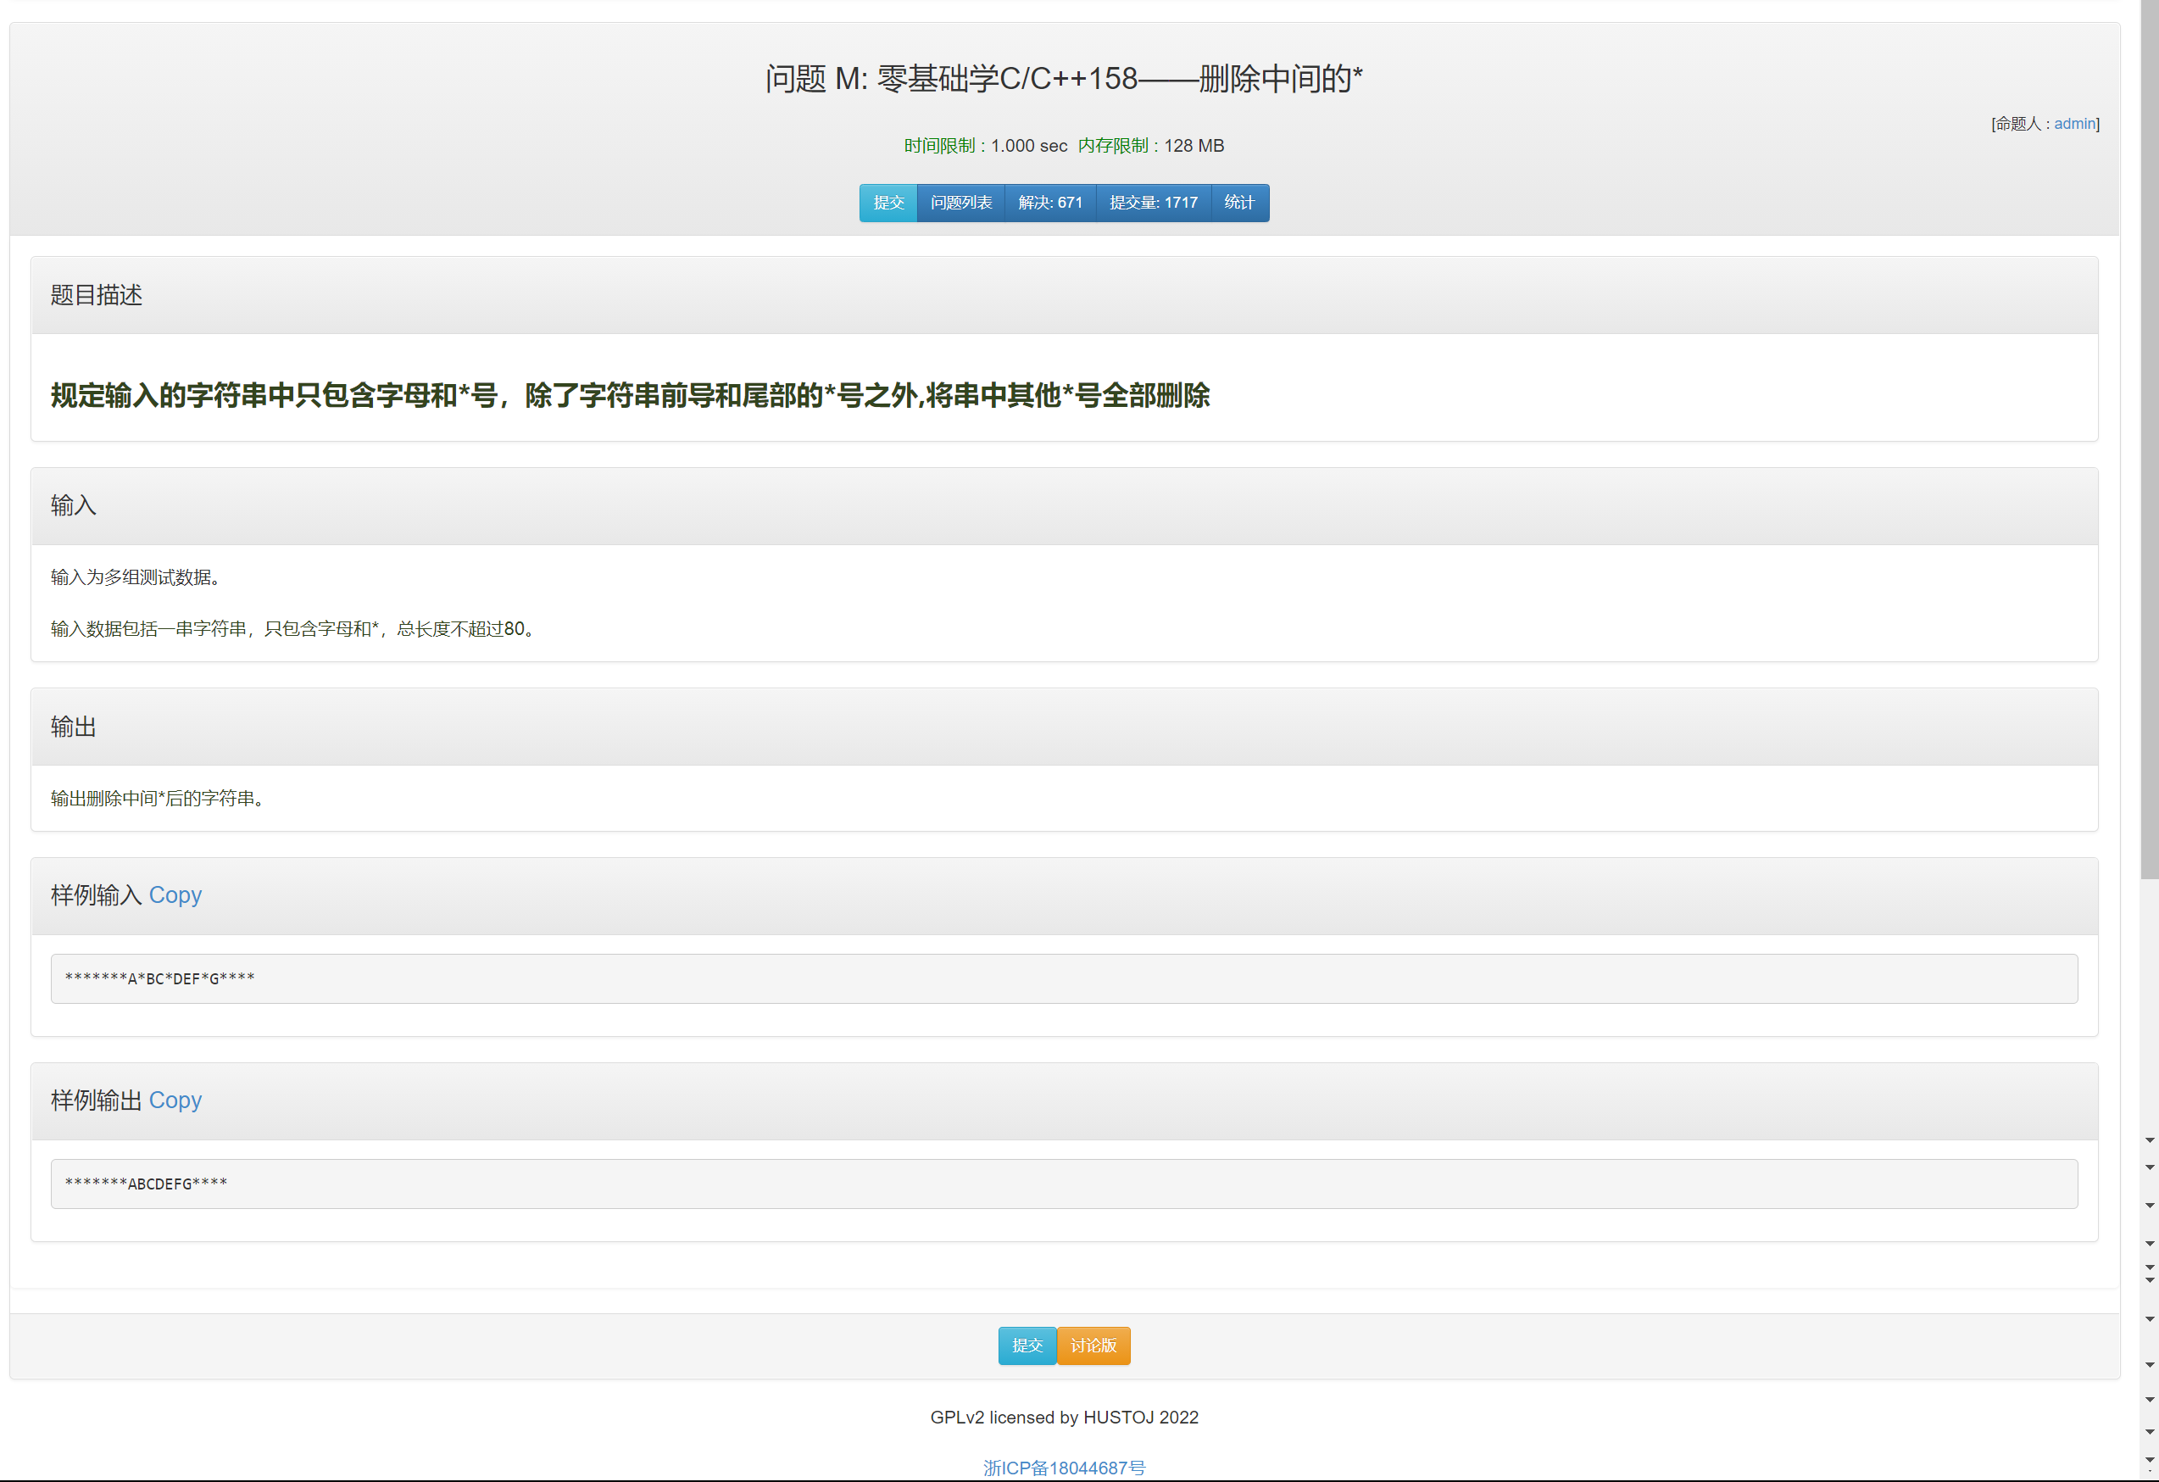Open the orange 讨论版 discussion button

(1093, 1345)
